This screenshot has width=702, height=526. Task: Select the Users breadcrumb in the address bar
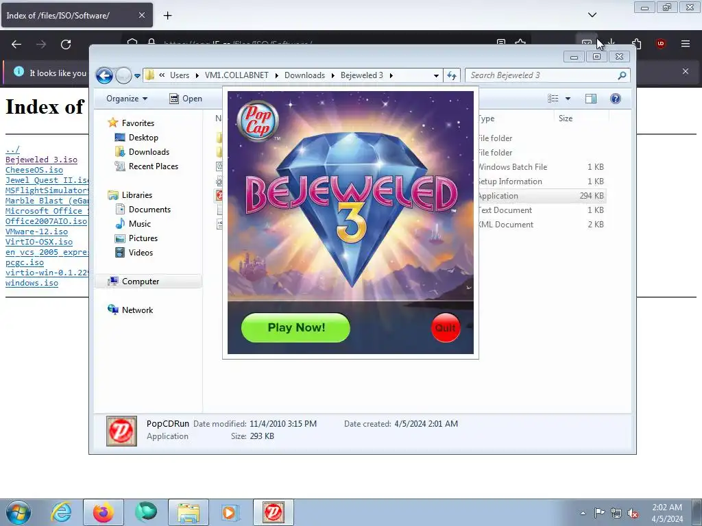tap(180, 75)
